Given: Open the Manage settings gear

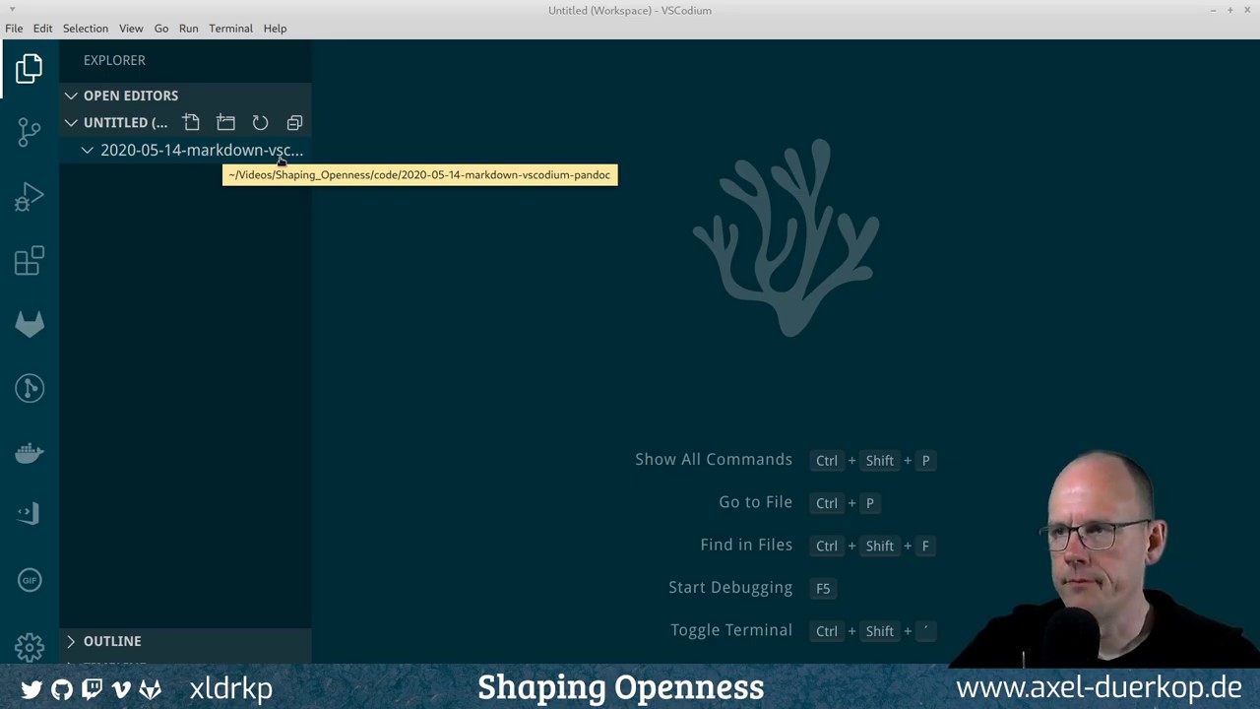Looking at the screenshot, I should click(x=30, y=647).
